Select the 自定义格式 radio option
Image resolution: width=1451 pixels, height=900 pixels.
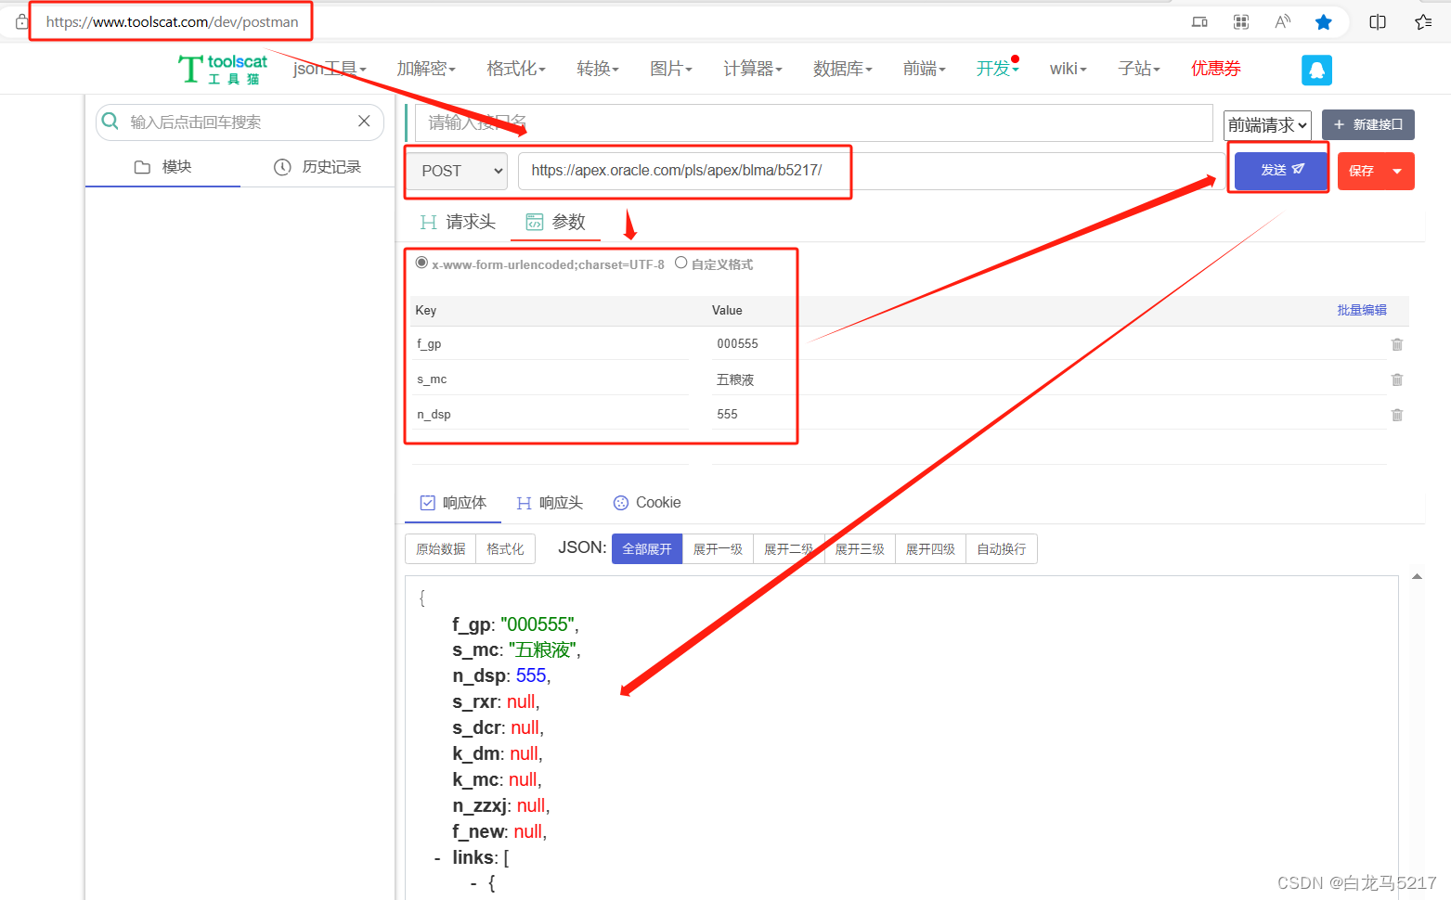pyautogui.click(x=680, y=263)
